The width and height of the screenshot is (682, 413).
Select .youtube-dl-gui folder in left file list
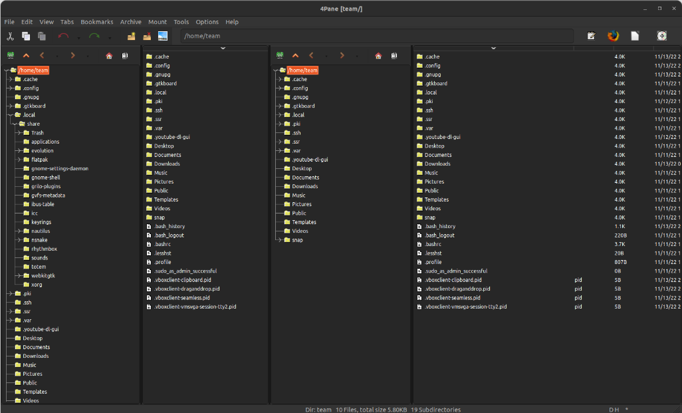(171, 136)
